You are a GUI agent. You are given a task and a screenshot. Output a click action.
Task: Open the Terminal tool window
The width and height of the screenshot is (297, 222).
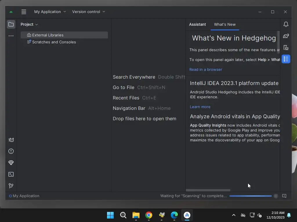point(11,174)
